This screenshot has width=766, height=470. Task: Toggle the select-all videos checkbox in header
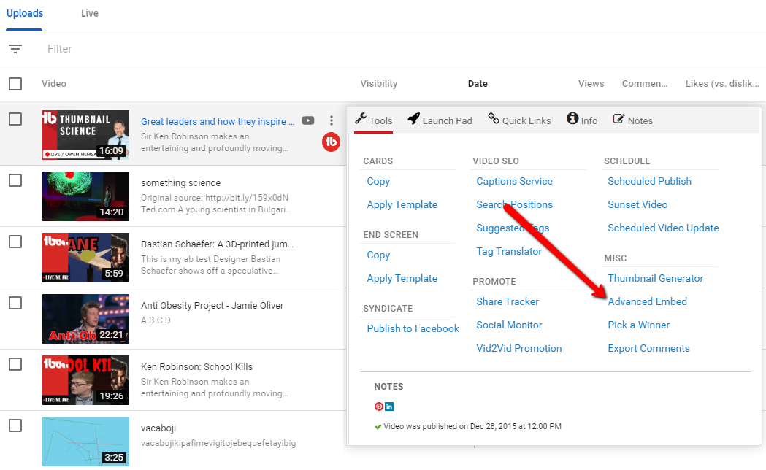click(15, 84)
